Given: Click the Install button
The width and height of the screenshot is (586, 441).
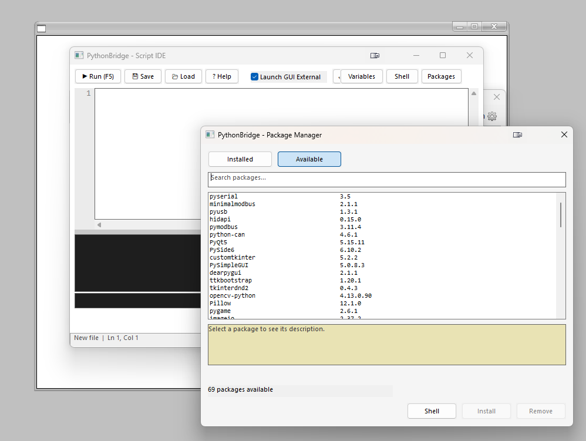Looking at the screenshot, I should (x=486, y=411).
